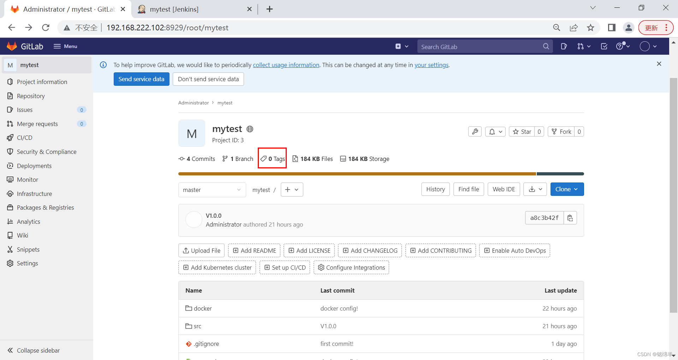Click the Infrastructure sidebar icon
This screenshot has height=360, width=678.
coord(10,194)
